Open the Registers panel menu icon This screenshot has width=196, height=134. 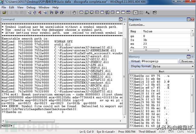pyautogui.click(x=188, y=19)
